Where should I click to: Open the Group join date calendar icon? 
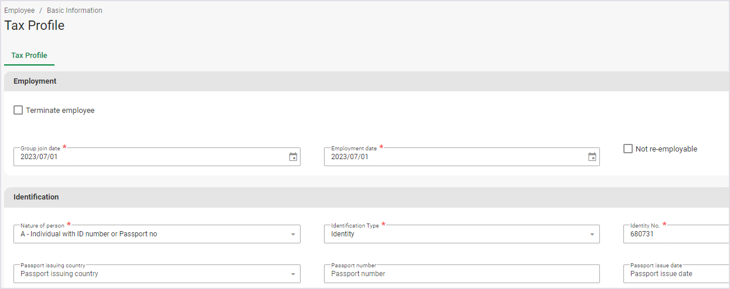pyautogui.click(x=293, y=157)
